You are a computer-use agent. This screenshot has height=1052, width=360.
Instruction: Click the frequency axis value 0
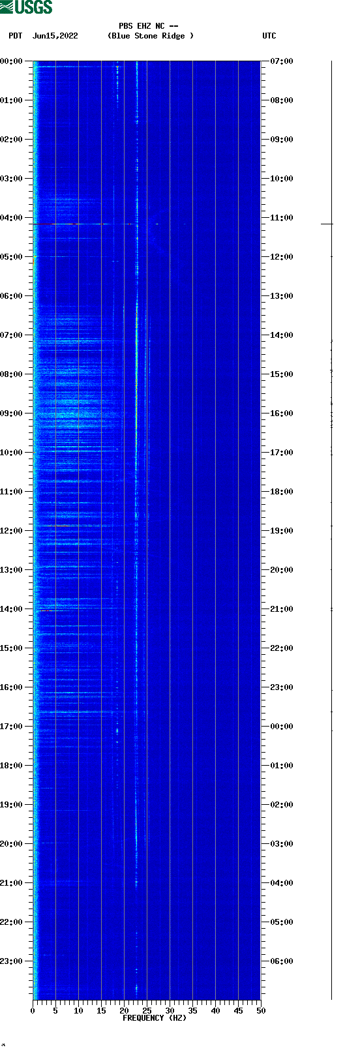(33, 1011)
